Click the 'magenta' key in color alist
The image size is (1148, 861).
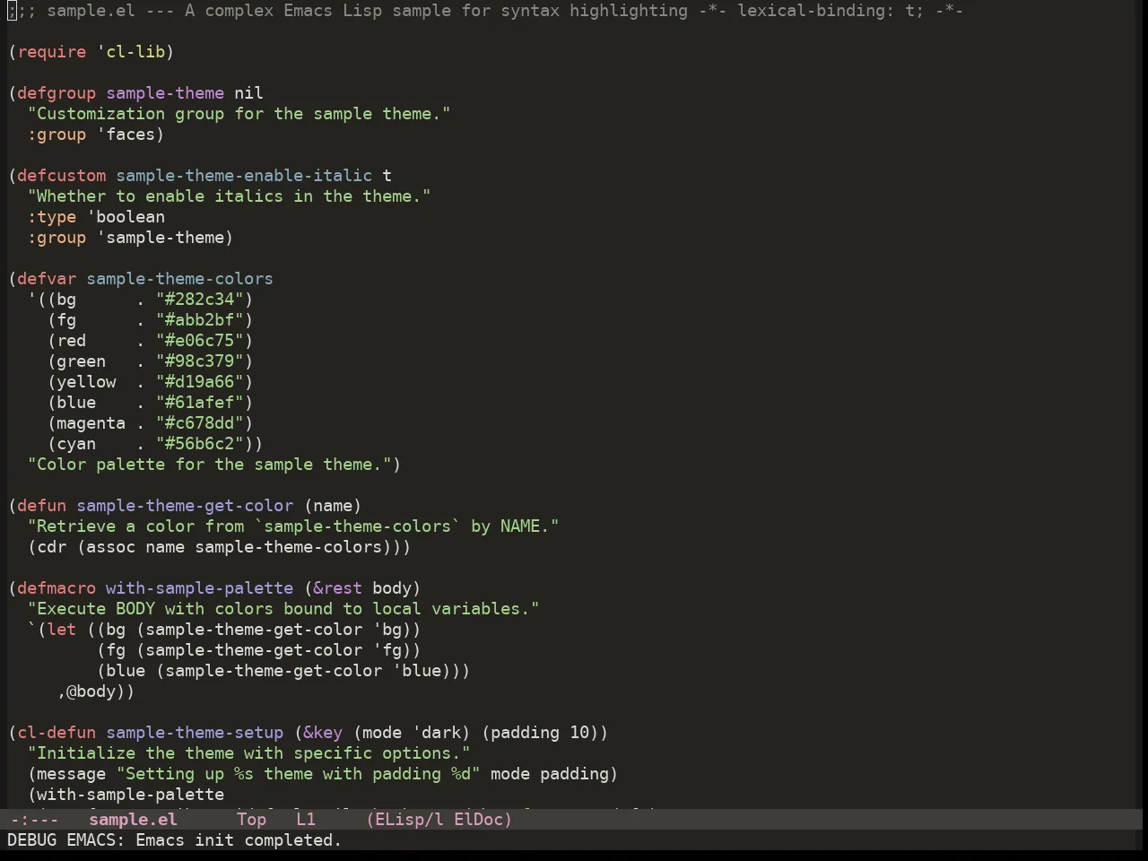click(91, 423)
